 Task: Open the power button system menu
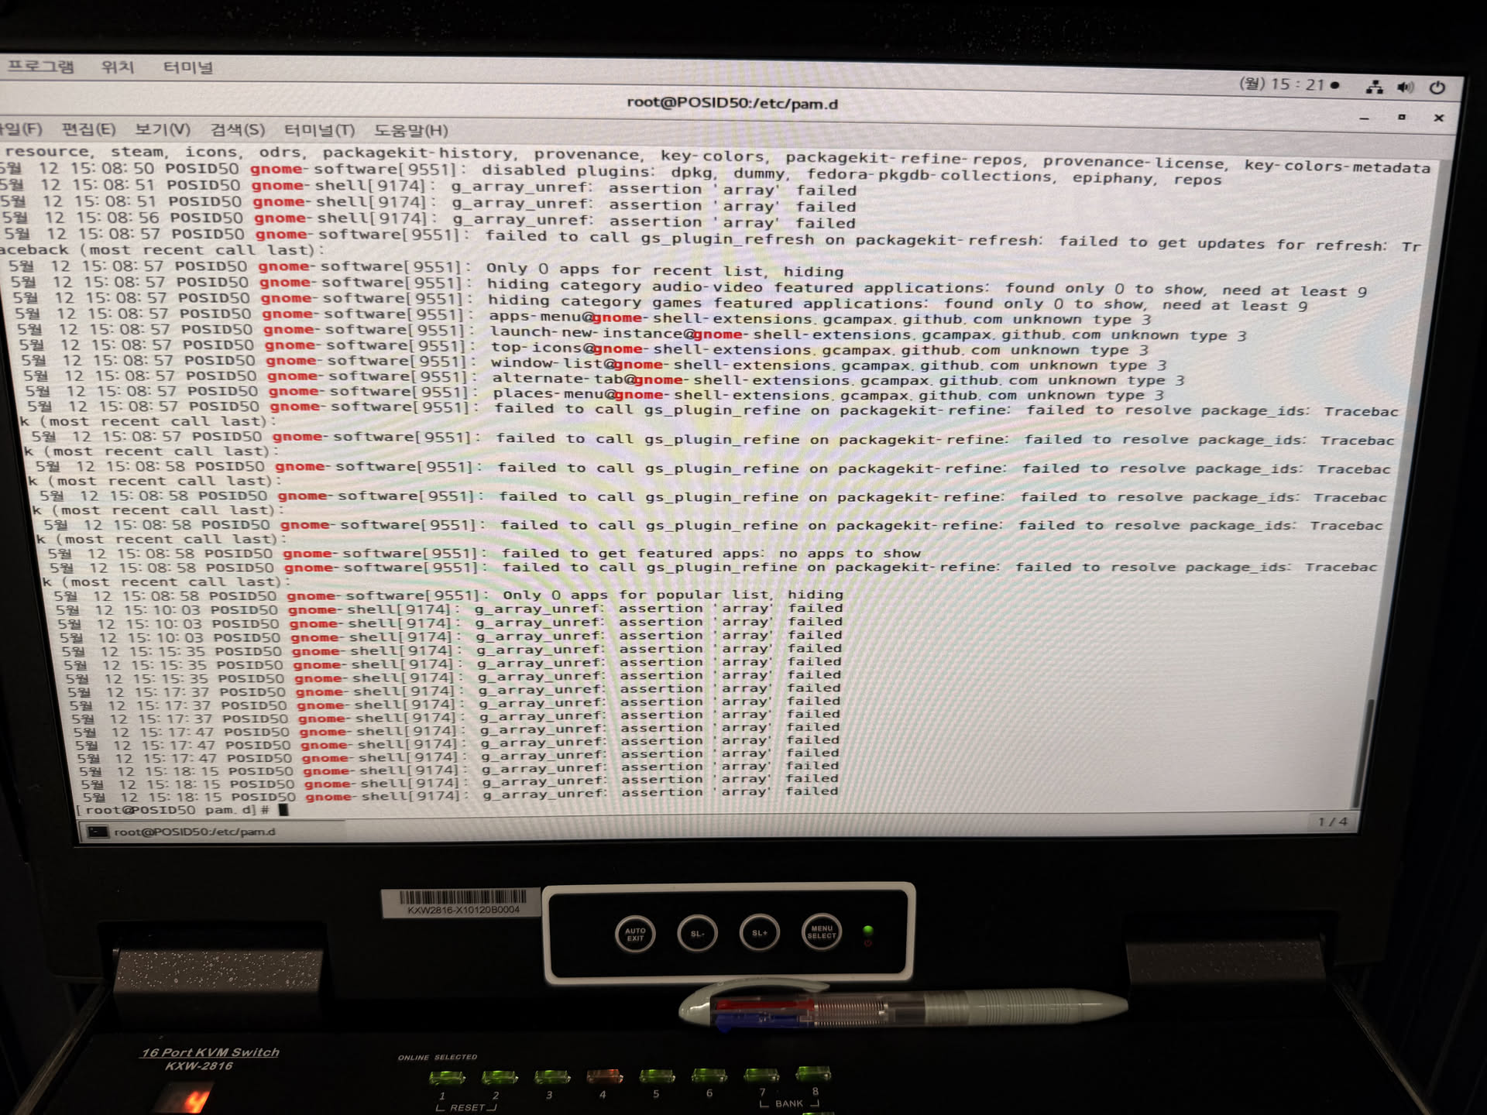pos(1437,87)
